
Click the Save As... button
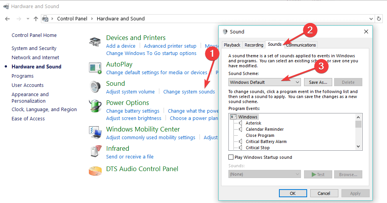pyautogui.click(x=318, y=82)
